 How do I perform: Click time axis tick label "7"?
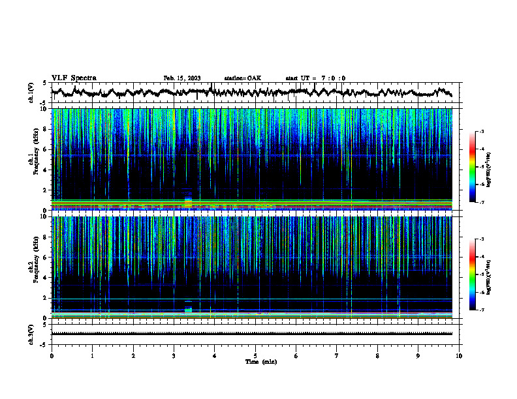[337, 356]
